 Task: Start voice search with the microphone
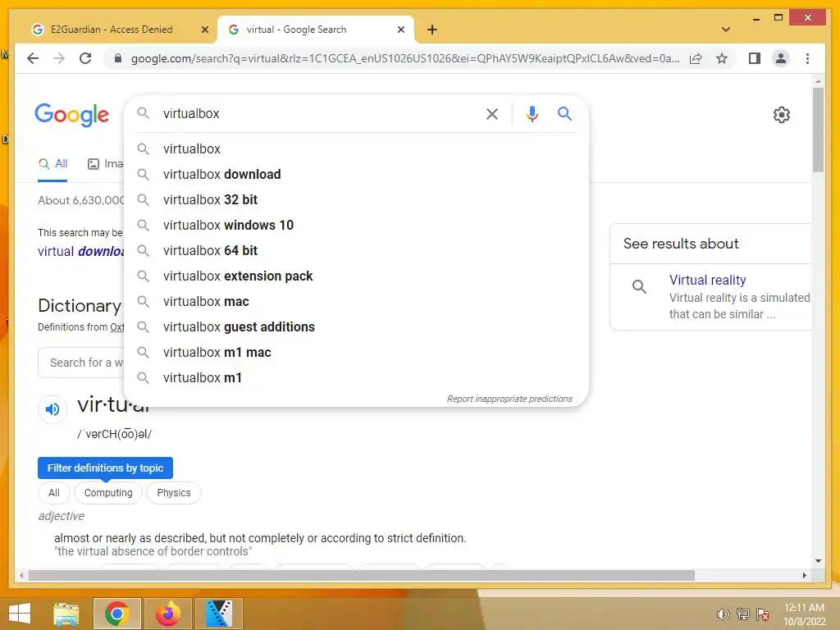(532, 113)
